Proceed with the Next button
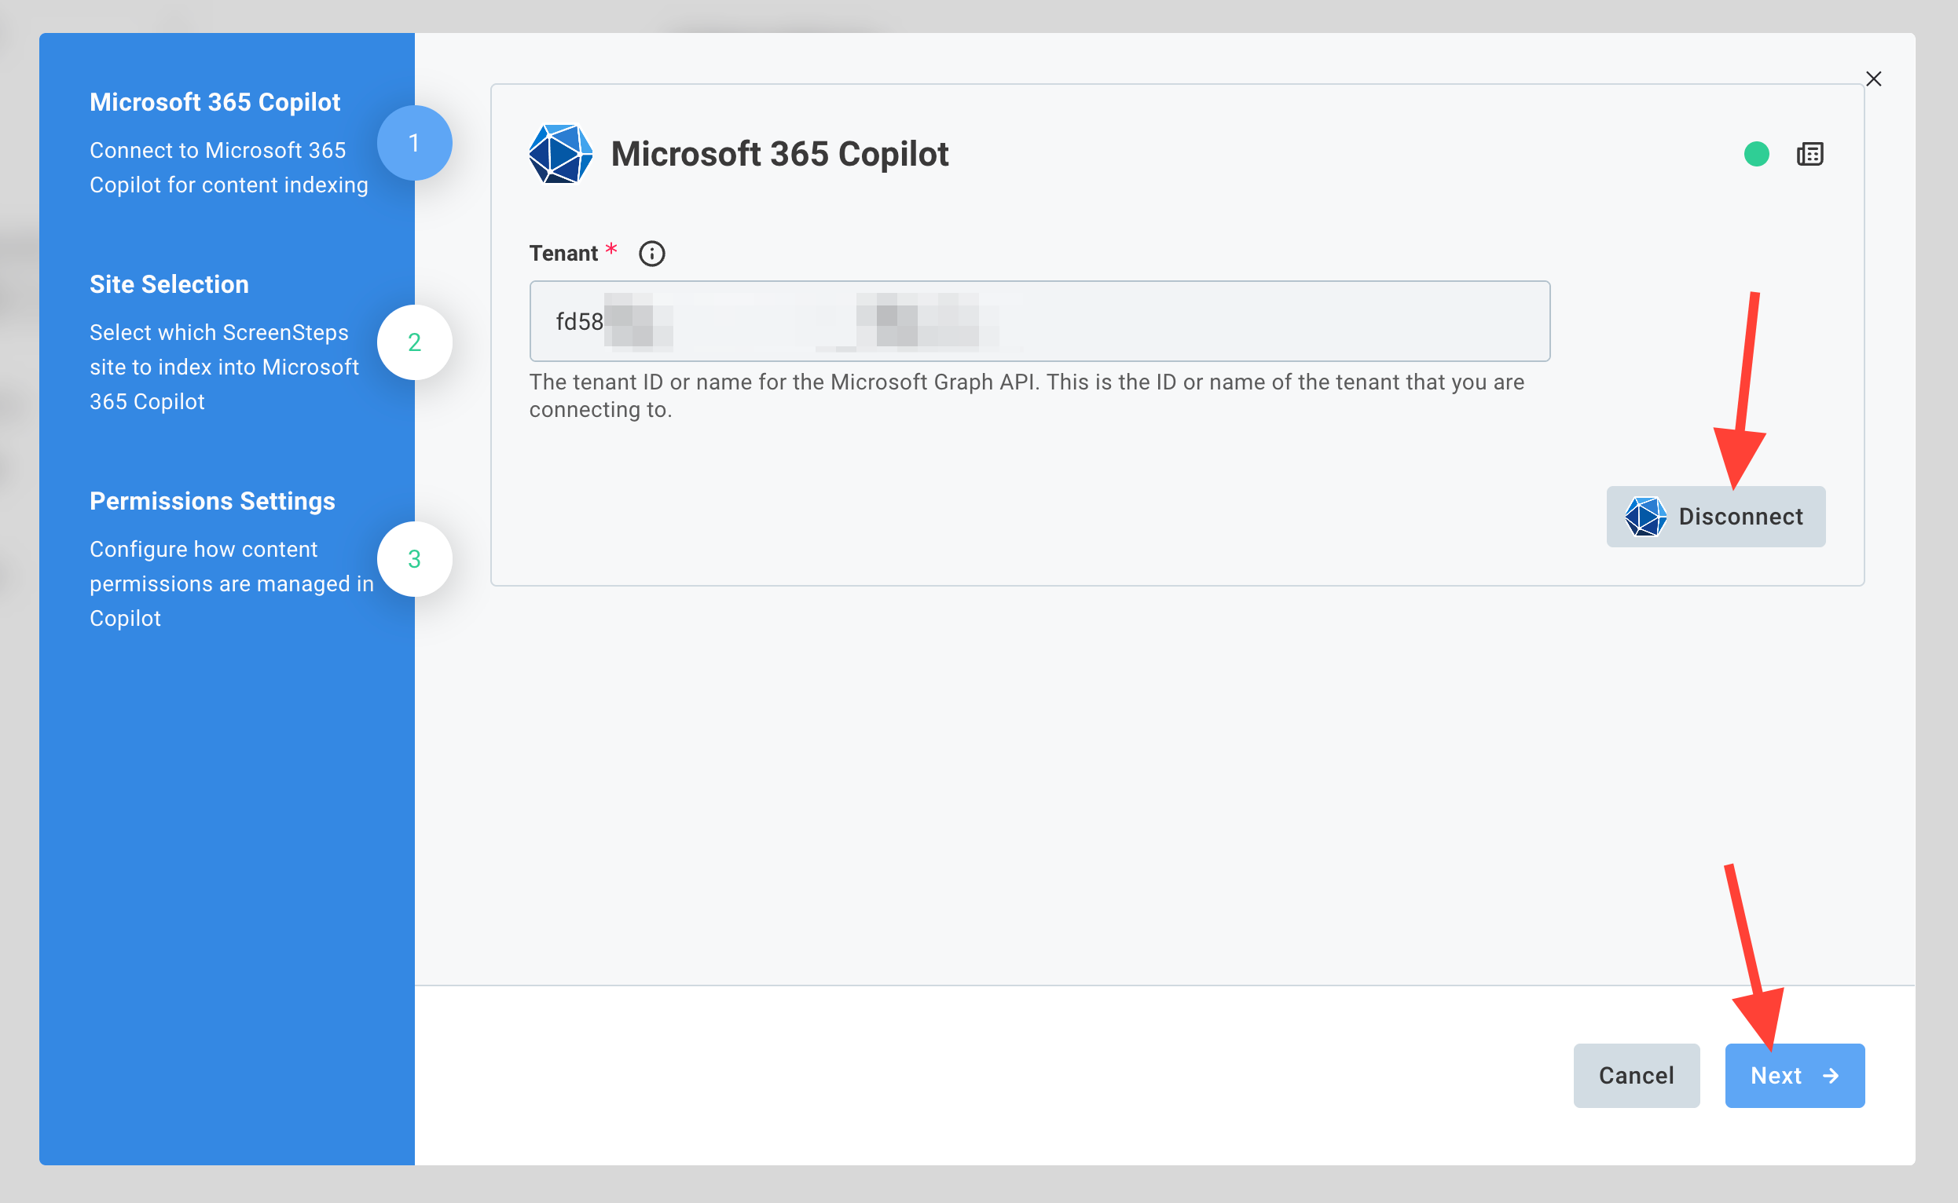This screenshot has width=1958, height=1203. click(x=1794, y=1076)
